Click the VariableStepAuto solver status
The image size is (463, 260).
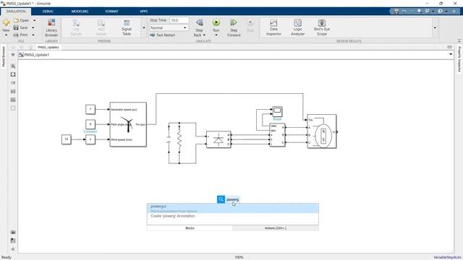pyautogui.click(x=447, y=257)
